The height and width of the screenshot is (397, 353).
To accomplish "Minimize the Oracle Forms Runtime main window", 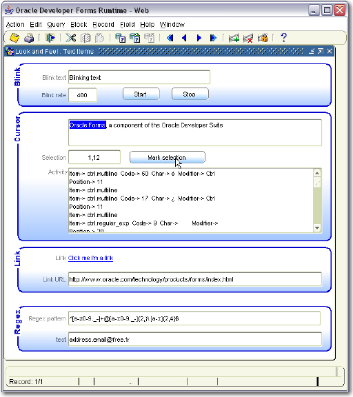I will (314, 10).
